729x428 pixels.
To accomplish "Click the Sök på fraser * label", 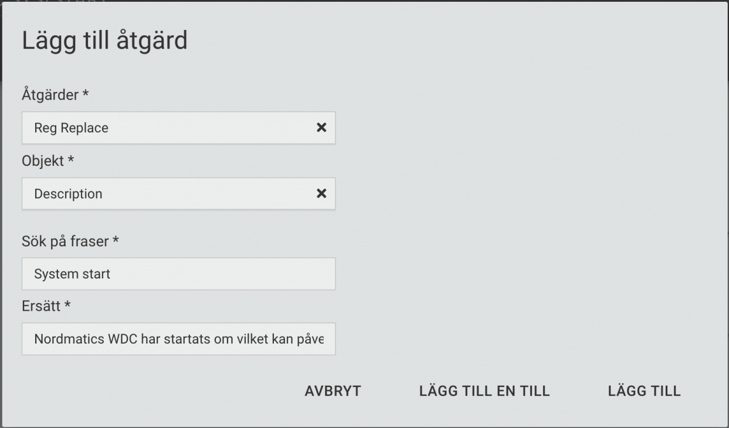I will coord(70,241).
